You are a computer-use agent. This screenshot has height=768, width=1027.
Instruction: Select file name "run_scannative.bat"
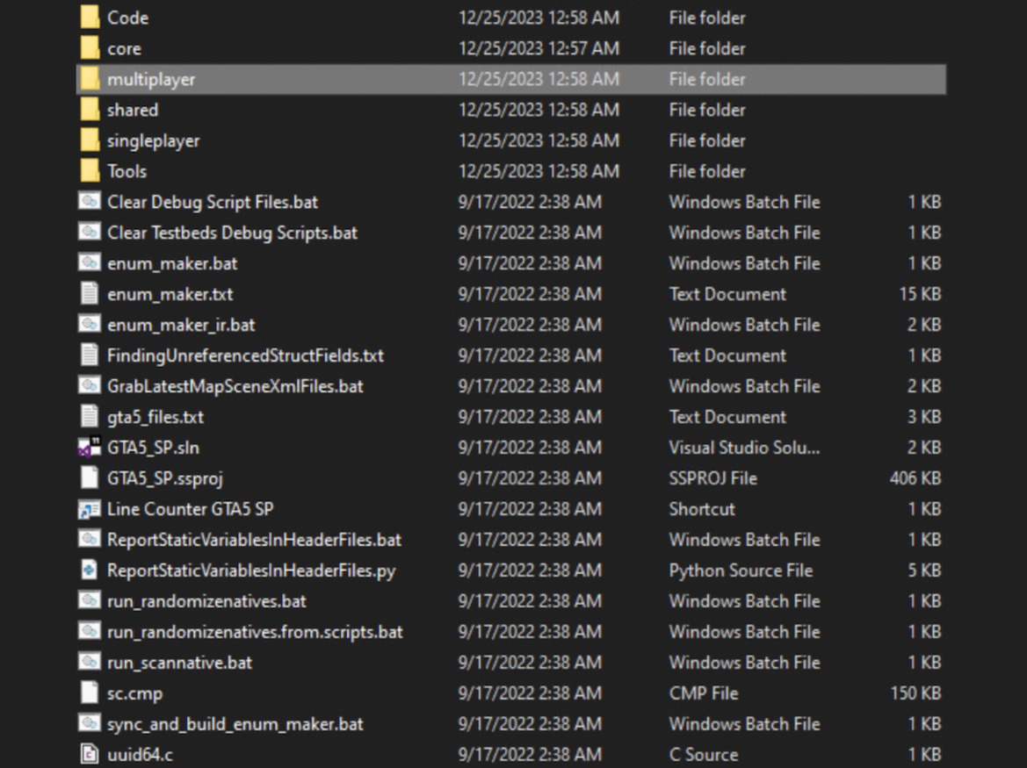tap(179, 663)
